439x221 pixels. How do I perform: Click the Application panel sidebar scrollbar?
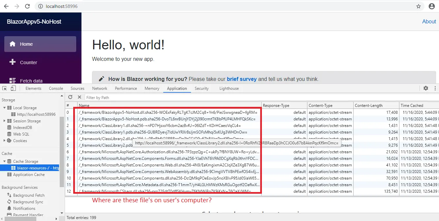pyautogui.click(x=62, y=151)
